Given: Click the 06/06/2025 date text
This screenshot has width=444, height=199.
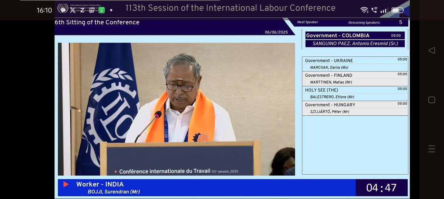Looking at the screenshot, I should coord(276,32).
